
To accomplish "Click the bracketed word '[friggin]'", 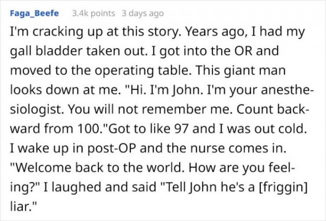I will 283,187.
